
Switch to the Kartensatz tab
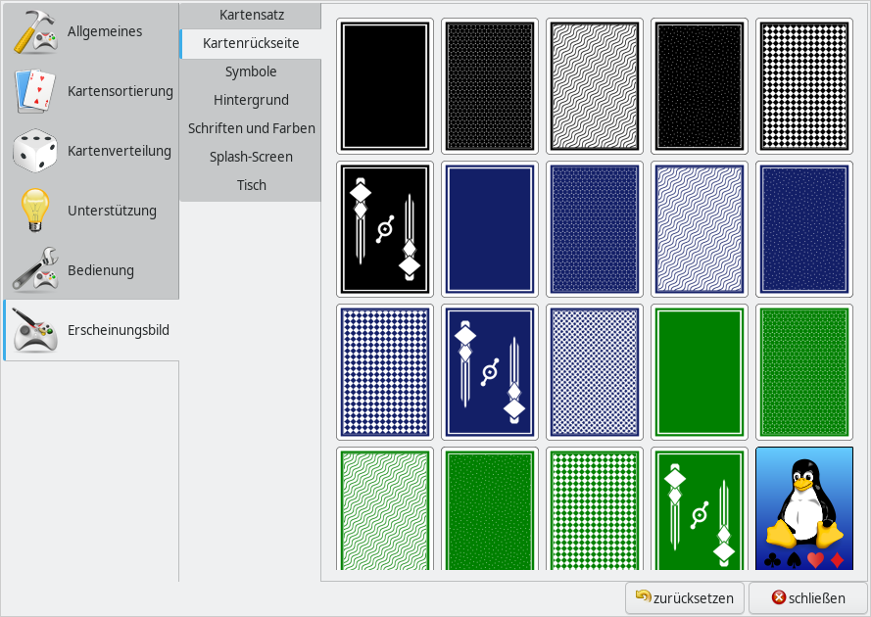[x=252, y=15]
